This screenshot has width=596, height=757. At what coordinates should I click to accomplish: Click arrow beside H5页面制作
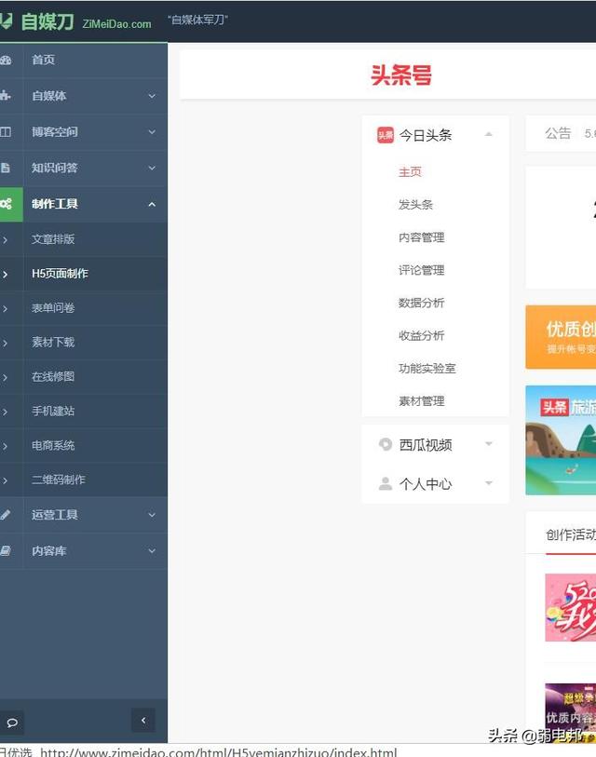[5, 275]
